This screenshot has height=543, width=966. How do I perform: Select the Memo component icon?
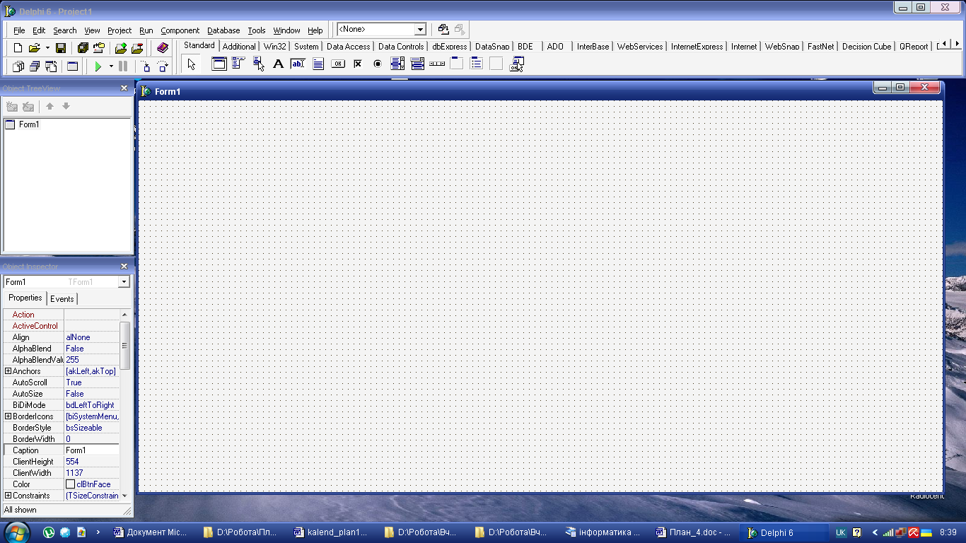tap(318, 64)
